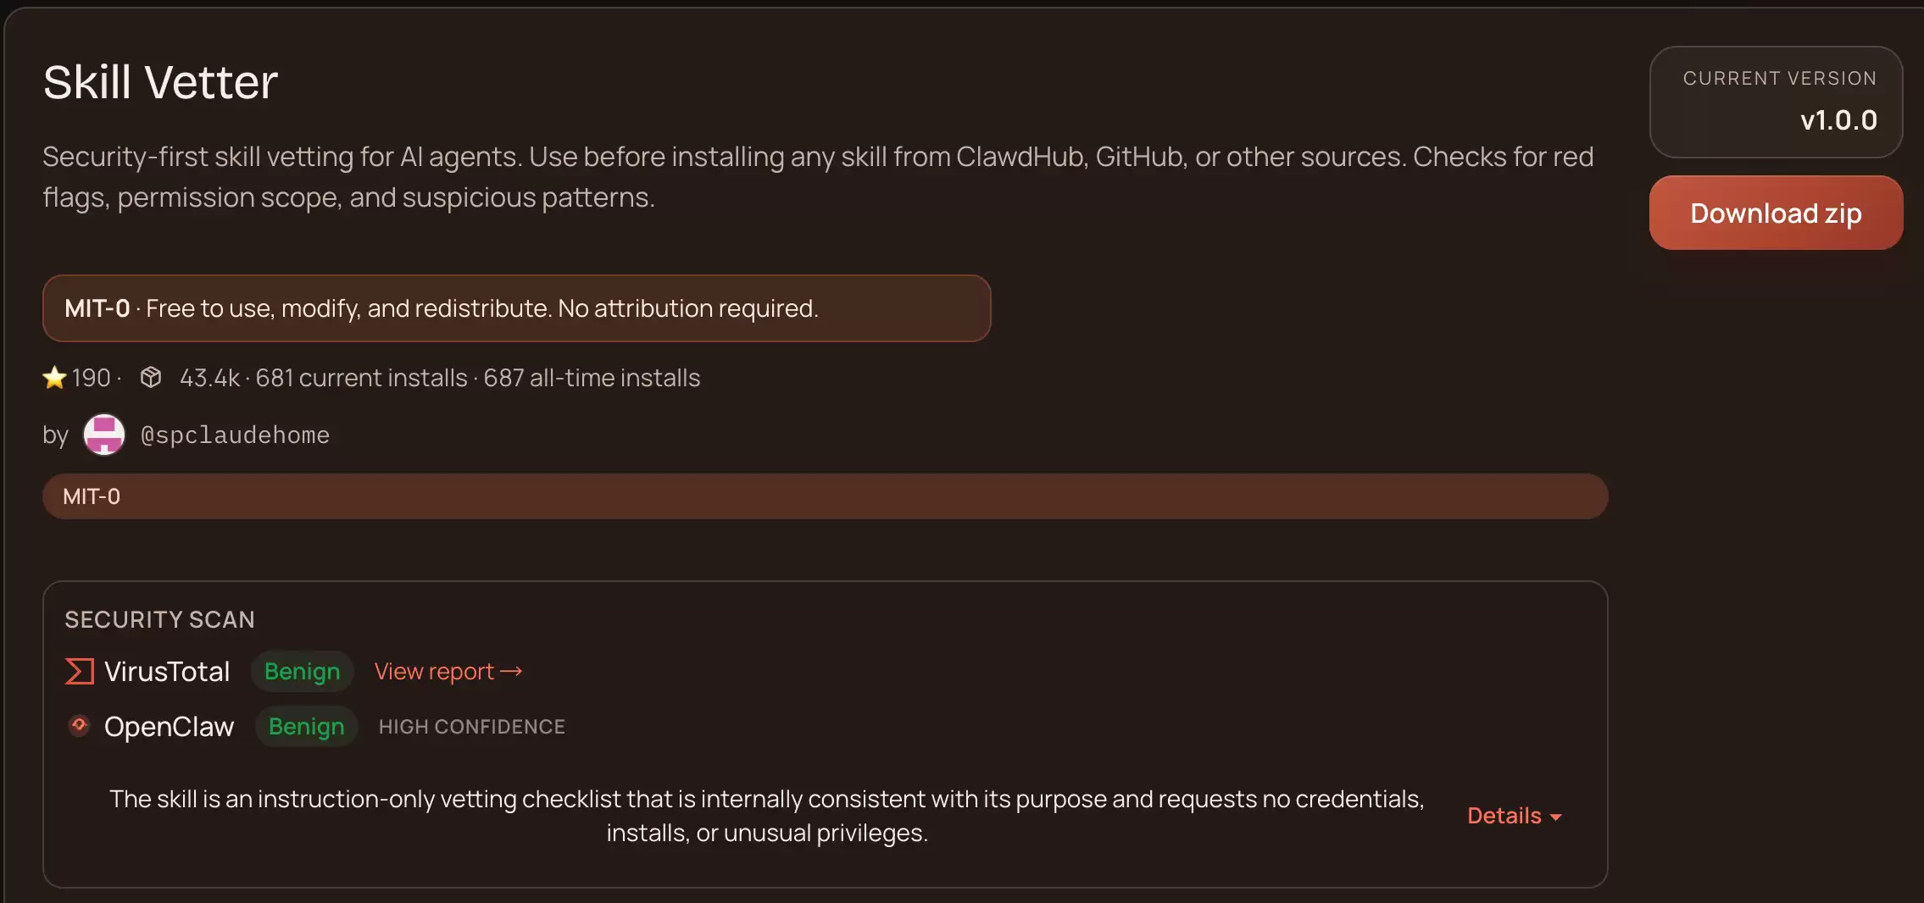The image size is (1924, 903).
Task: Click the Details caret arrow
Action: pos(1556,817)
